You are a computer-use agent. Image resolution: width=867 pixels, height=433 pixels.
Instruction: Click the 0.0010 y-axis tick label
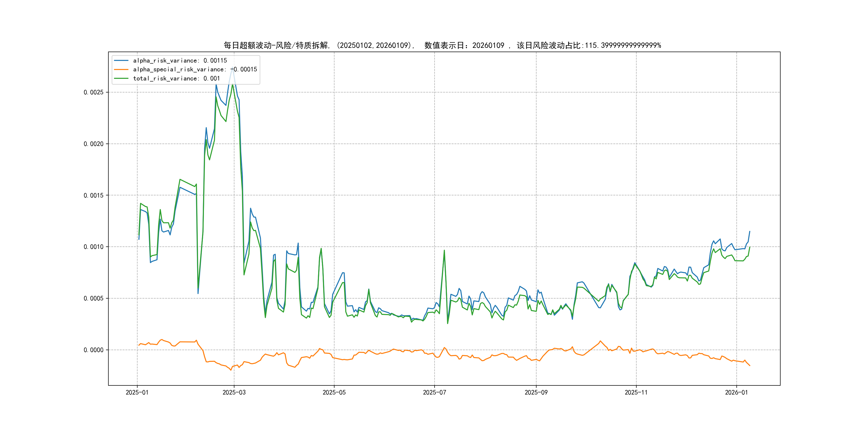click(94, 247)
